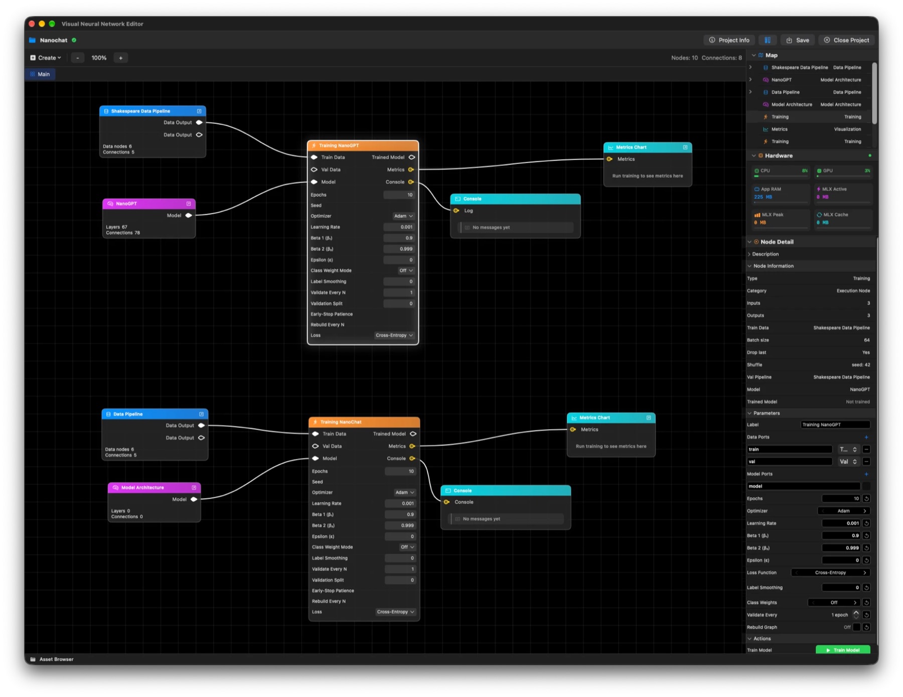Collapse the Map section
Screen dimensions: 903x697
[x=754, y=55]
